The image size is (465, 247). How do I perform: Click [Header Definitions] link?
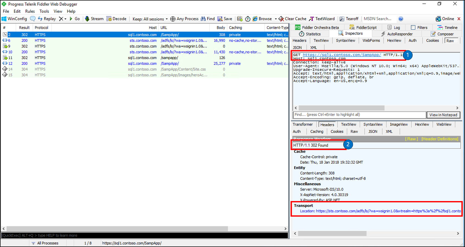pos(440,139)
